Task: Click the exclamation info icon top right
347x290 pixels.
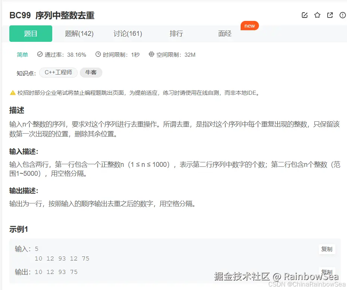Action: tap(343, 15)
